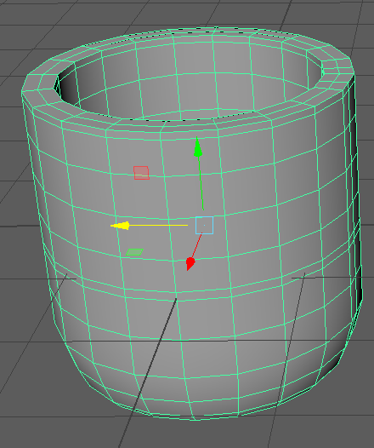The height and width of the screenshot is (448, 374).
Task: Click the yellow axis line shaft
Action: (x=159, y=226)
